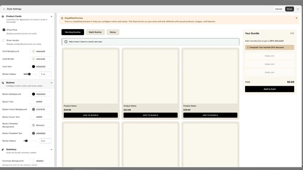
Task: Click the 'Your Bundle' heading
Action: pos(252,33)
